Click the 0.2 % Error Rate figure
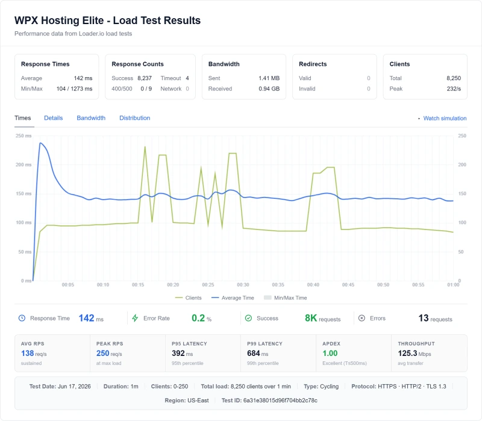Image resolution: width=482 pixels, height=421 pixels. pos(202,318)
